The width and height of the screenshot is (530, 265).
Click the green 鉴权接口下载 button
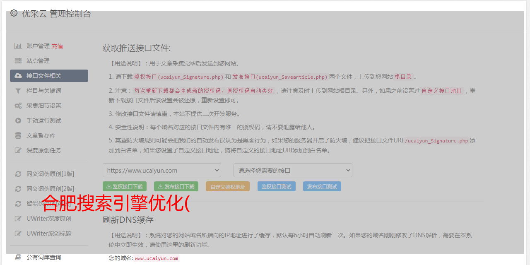coord(125,186)
